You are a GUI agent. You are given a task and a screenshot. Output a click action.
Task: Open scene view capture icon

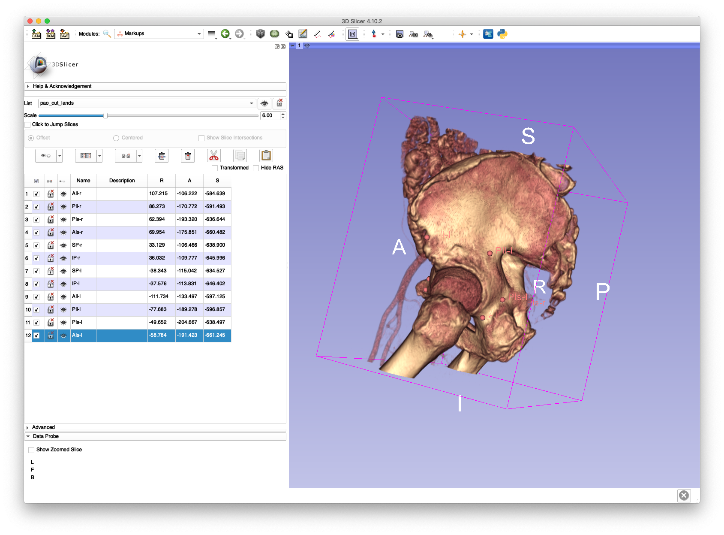click(413, 34)
